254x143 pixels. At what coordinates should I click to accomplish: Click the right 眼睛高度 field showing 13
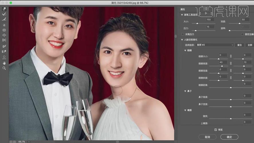[x=247, y=62]
